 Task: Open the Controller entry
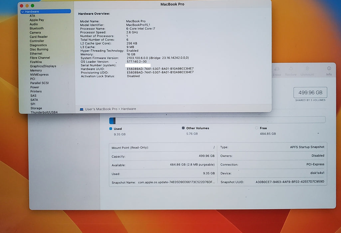point(37,41)
